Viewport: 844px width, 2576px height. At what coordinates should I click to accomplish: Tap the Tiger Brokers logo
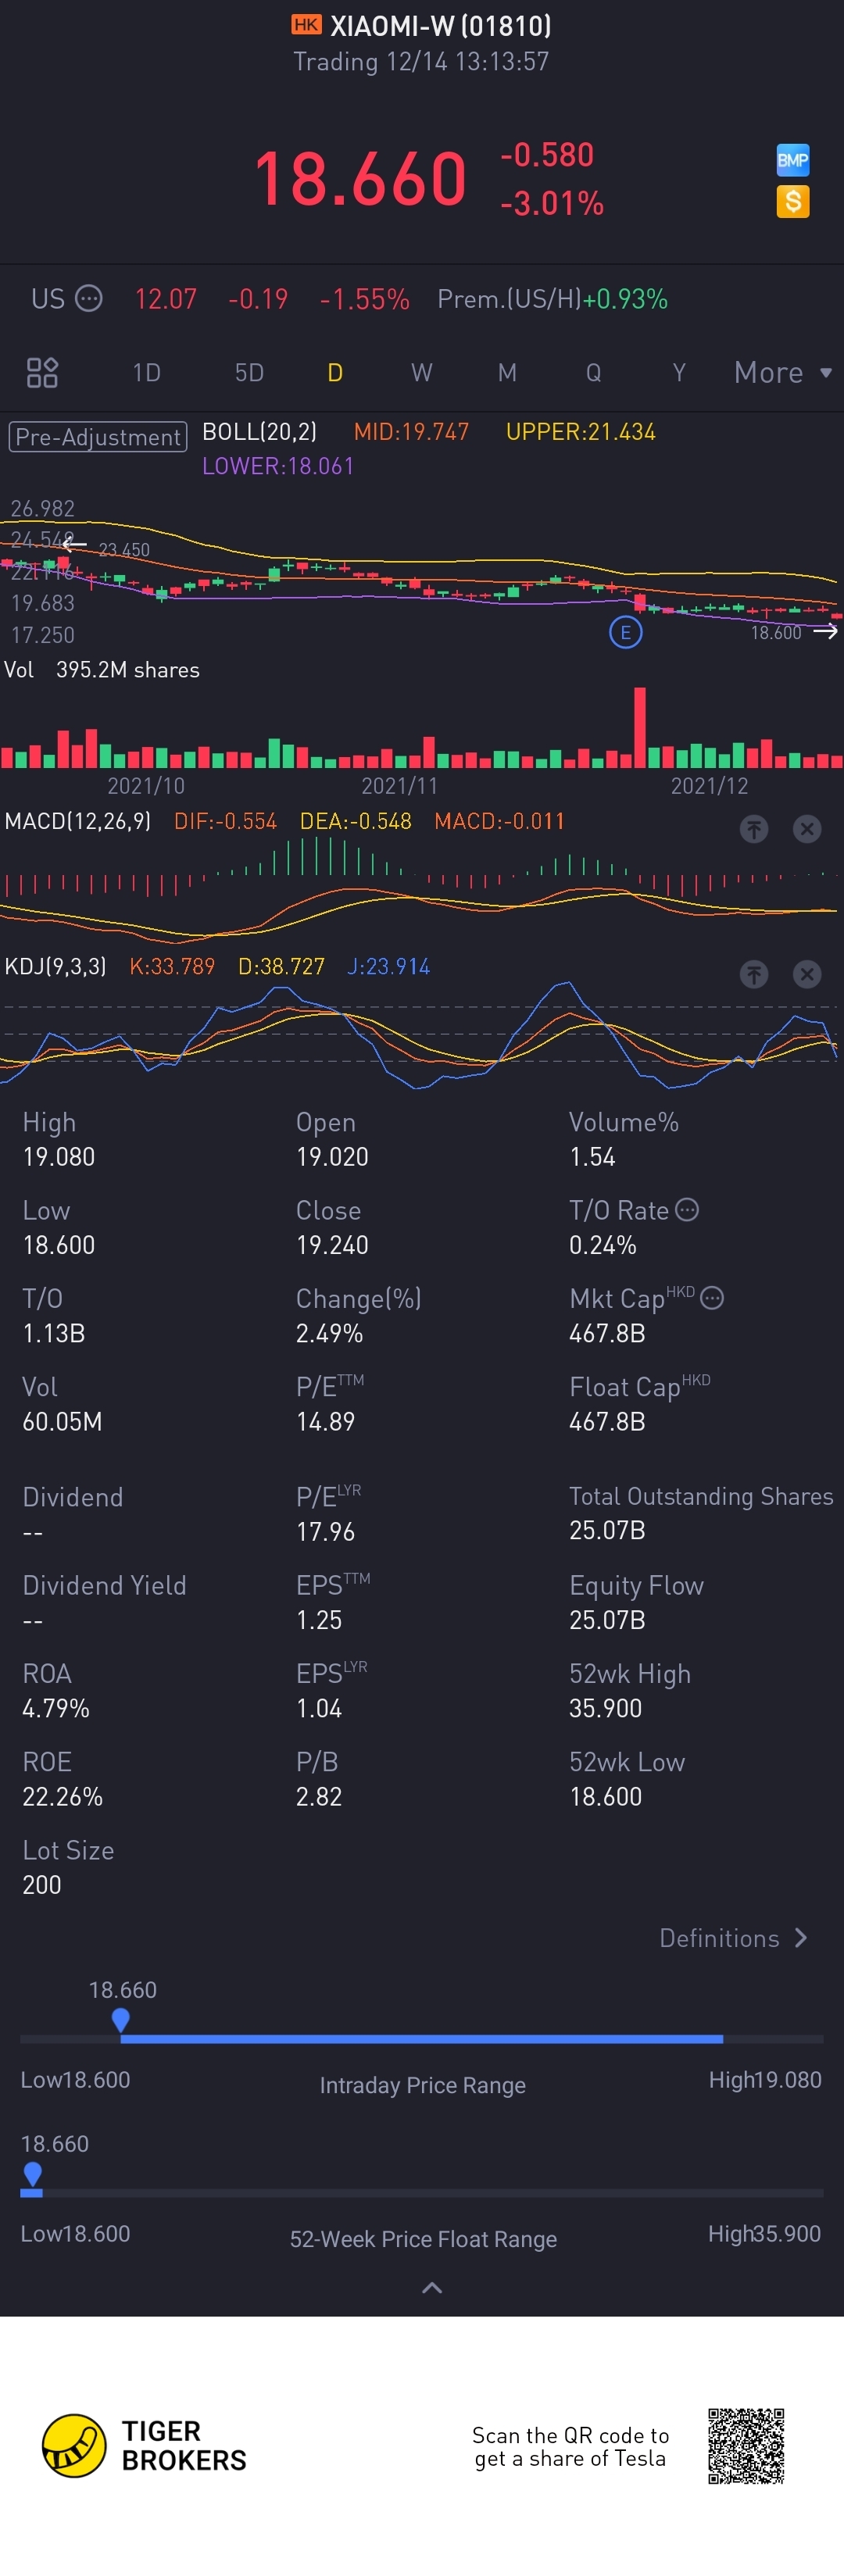pos(144,2446)
